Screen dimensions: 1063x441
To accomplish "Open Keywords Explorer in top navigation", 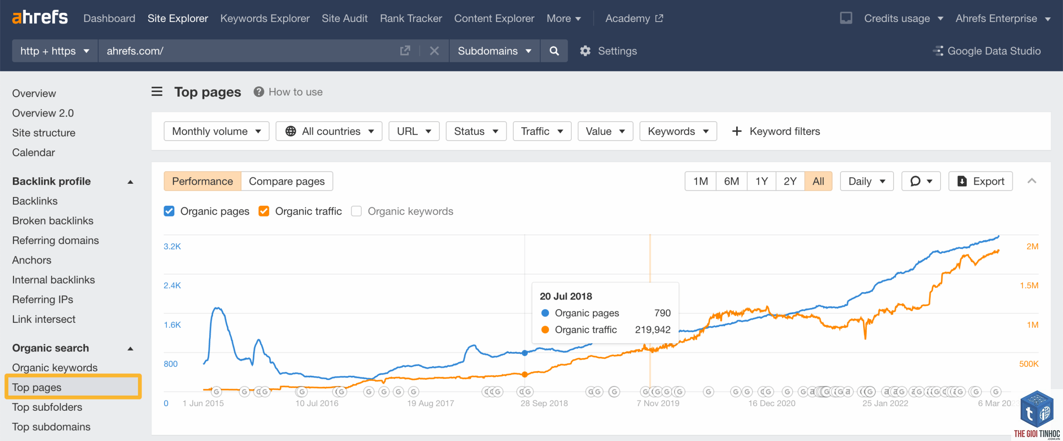I will coord(265,18).
